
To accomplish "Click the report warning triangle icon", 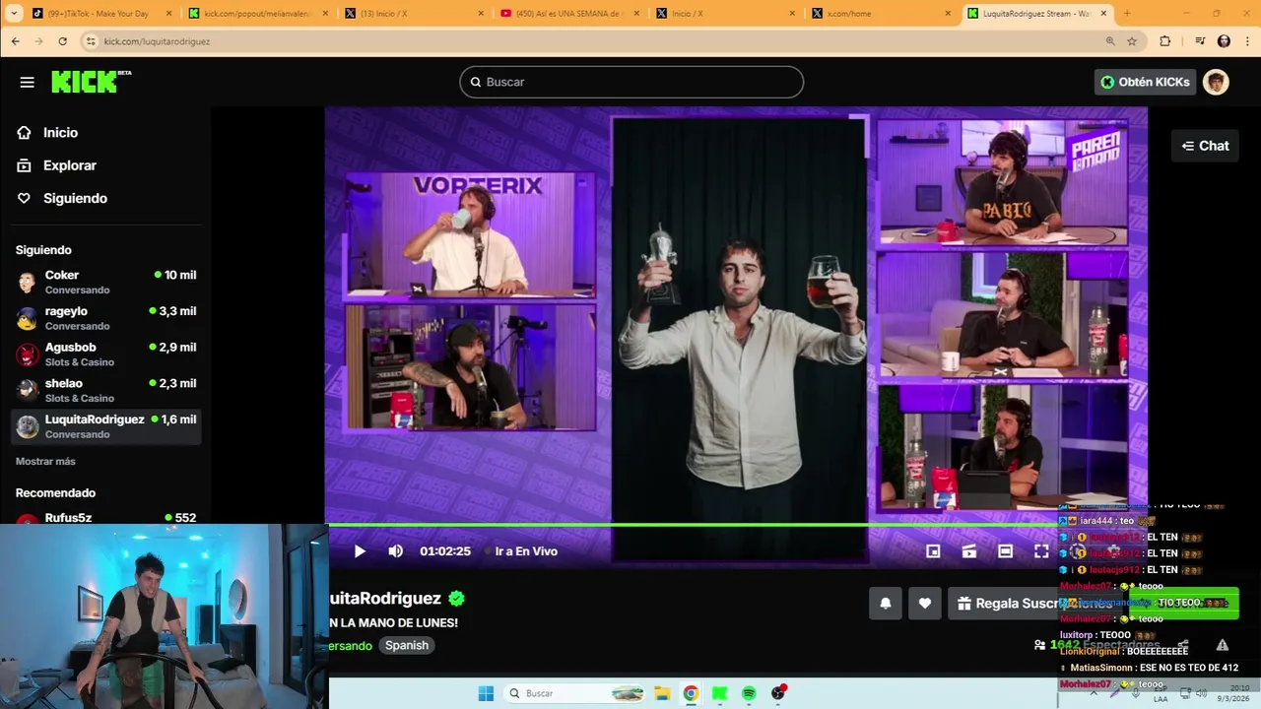I will pyautogui.click(x=1222, y=645).
